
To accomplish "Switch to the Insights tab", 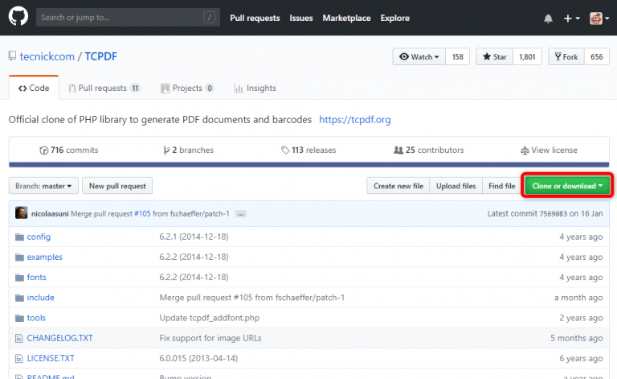I will 255,88.
